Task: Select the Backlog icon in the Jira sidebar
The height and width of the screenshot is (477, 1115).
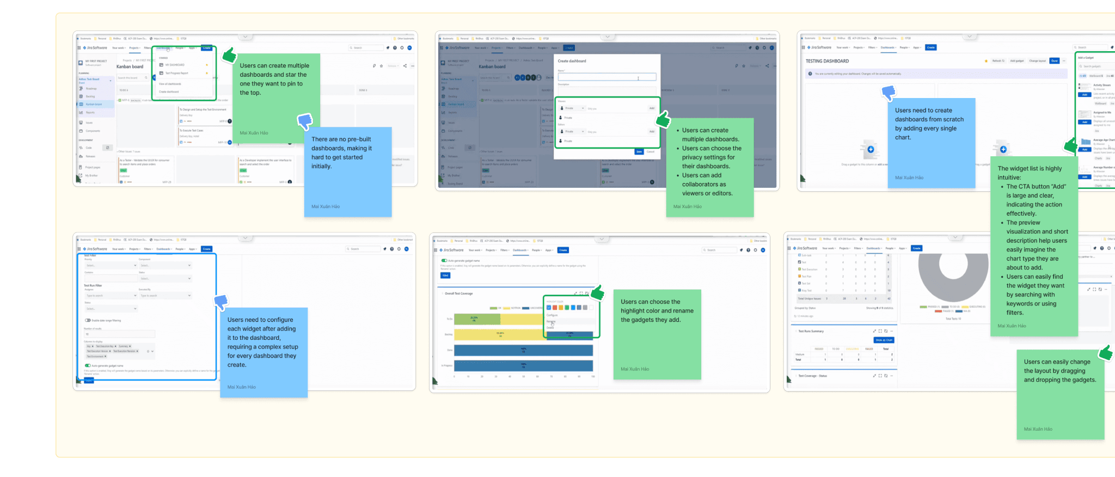Action: click(x=81, y=96)
